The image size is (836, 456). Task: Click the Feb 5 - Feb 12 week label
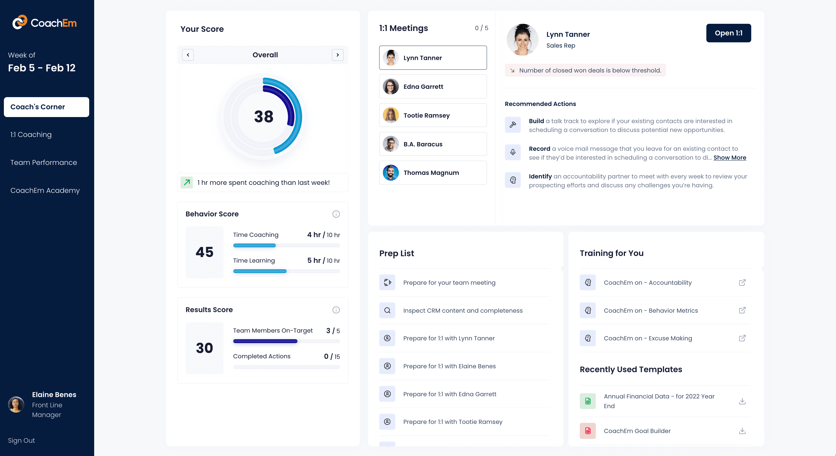click(42, 68)
